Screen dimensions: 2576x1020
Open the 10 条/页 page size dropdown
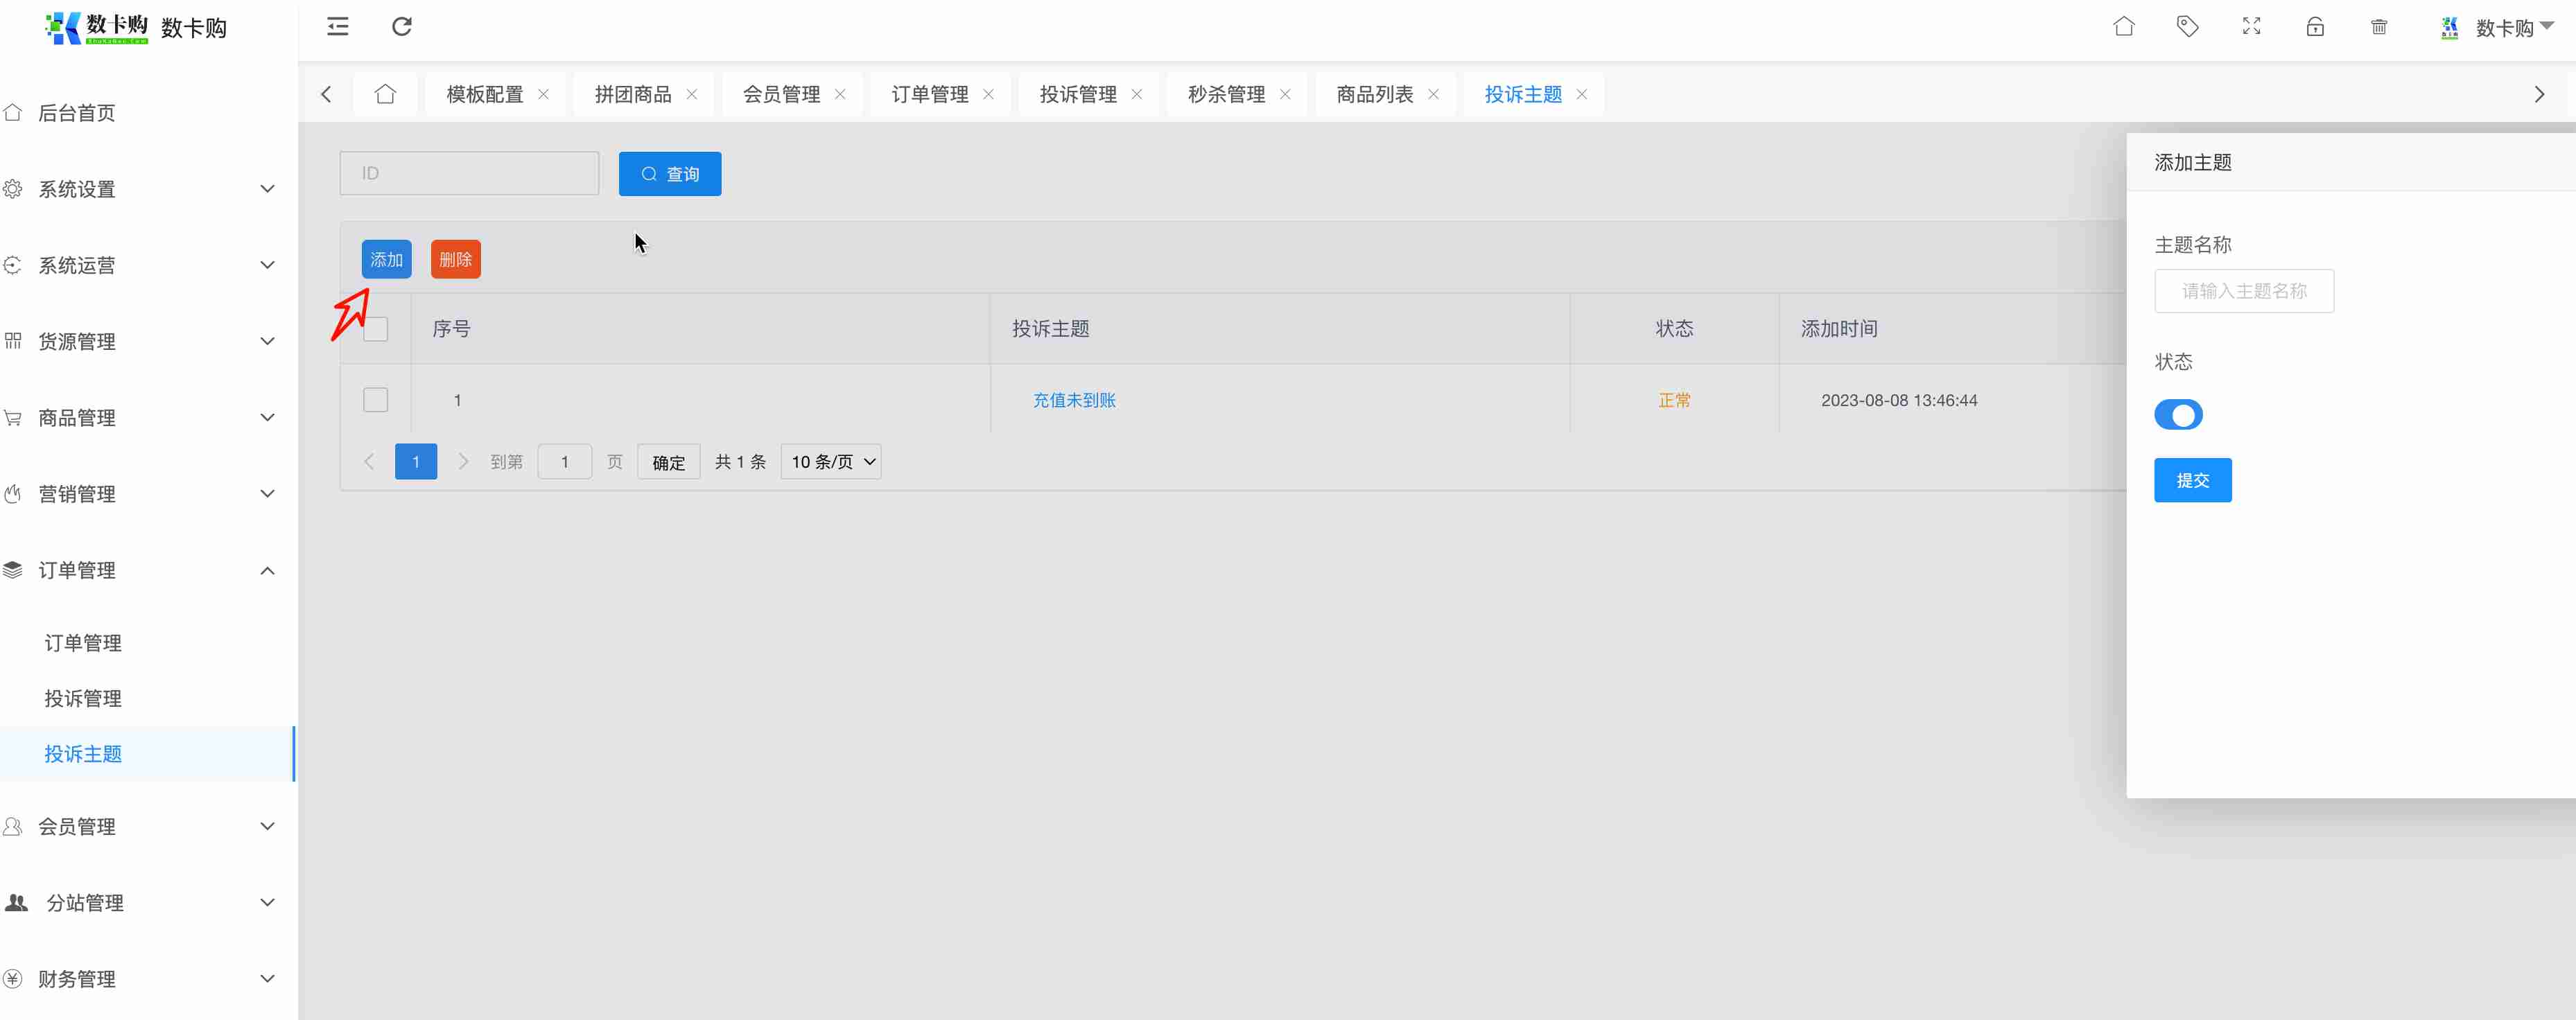831,462
